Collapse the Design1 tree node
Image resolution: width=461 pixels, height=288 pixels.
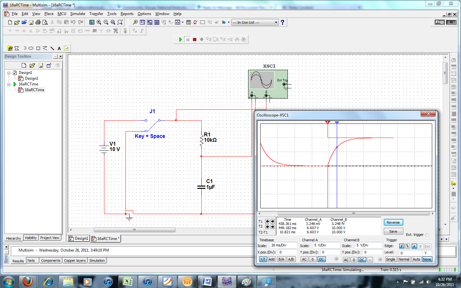(9, 73)
